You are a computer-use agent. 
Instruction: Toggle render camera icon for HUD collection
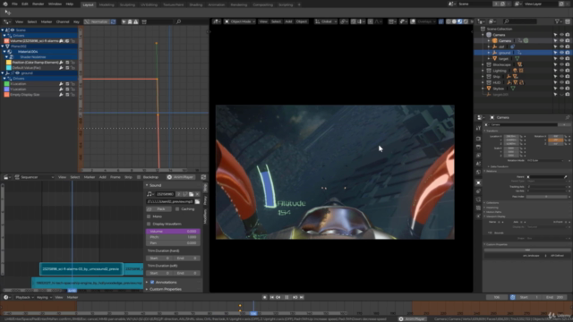tap(568, 82)
